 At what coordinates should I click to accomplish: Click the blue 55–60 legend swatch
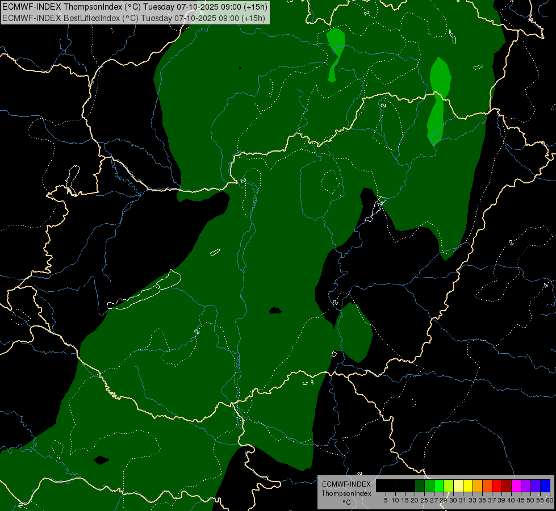pos(545,485)
